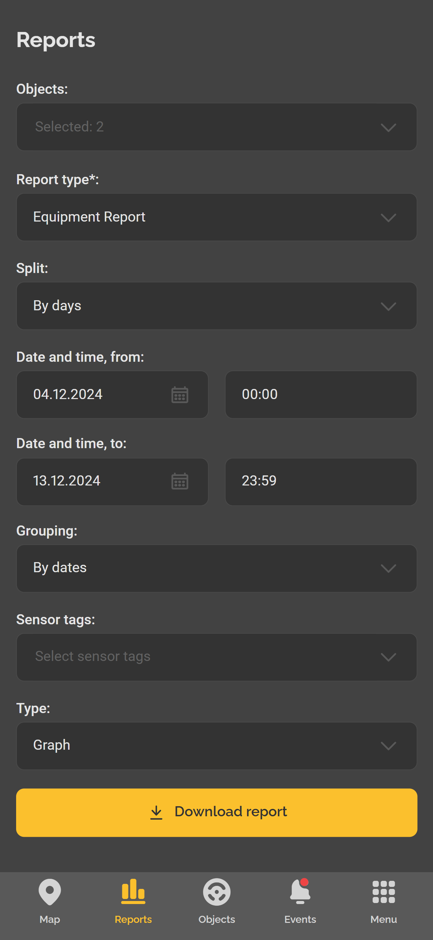Click the Download report button

click(x=216, y=812)
